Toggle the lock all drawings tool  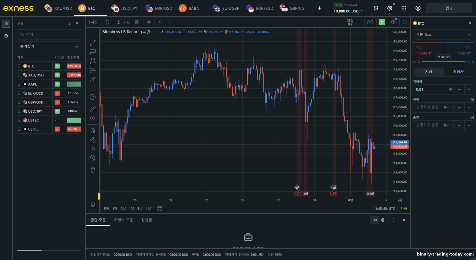(93, 149)
